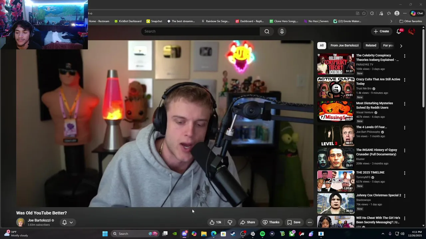Image resolution: width=426 pixels, height=239 pixels.
Task: Open Spotify from the taskbar
Action: coord(262,234)
